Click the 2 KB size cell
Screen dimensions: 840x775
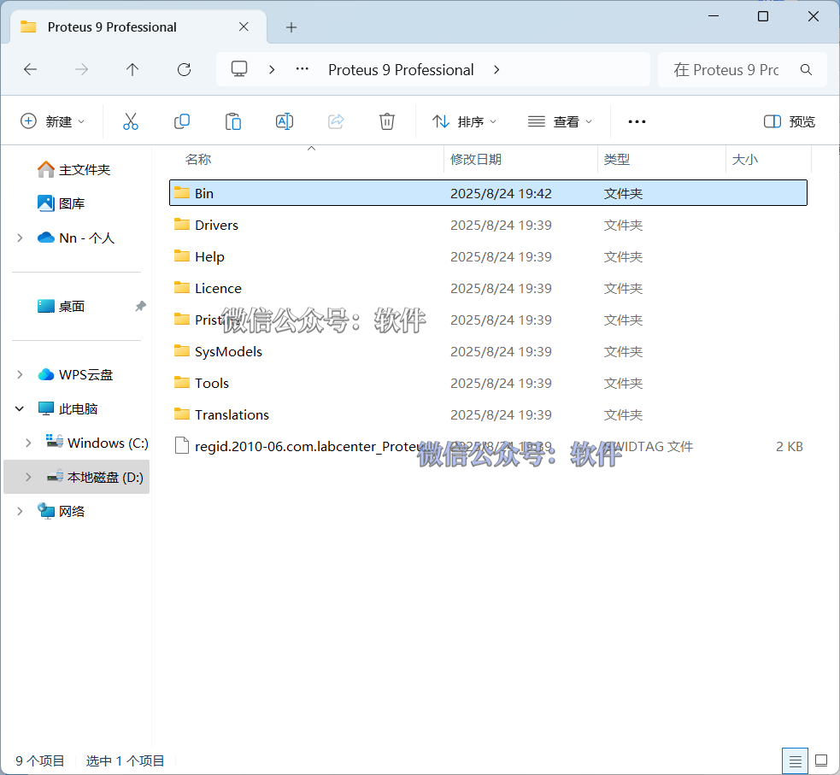789,446
